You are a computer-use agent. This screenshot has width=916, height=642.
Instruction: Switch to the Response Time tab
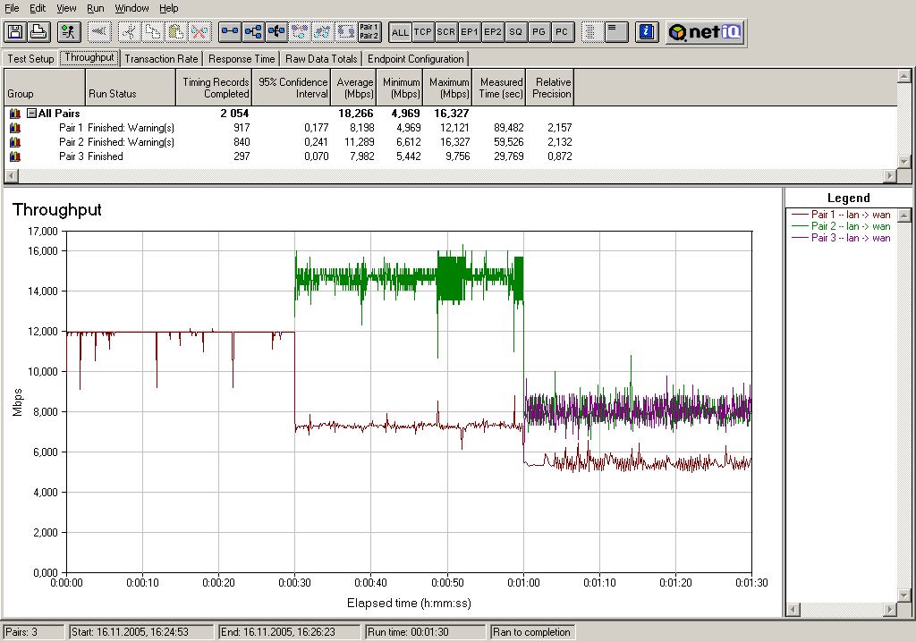pos(242,59)
